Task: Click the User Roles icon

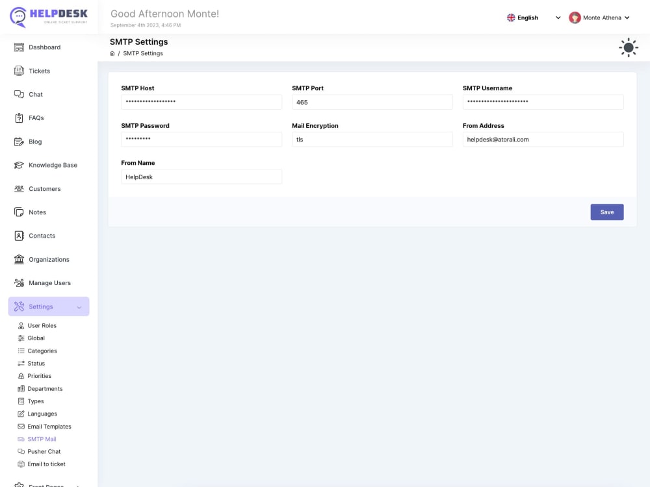Action: point(21,325)
